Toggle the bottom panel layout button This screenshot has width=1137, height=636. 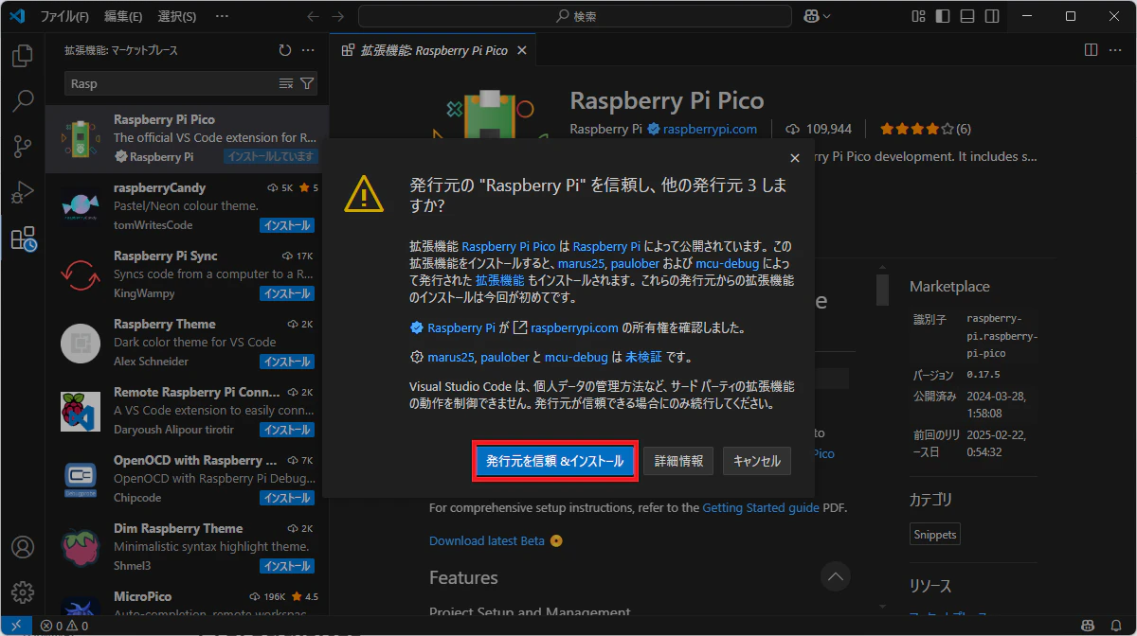[x=966, y=16]
